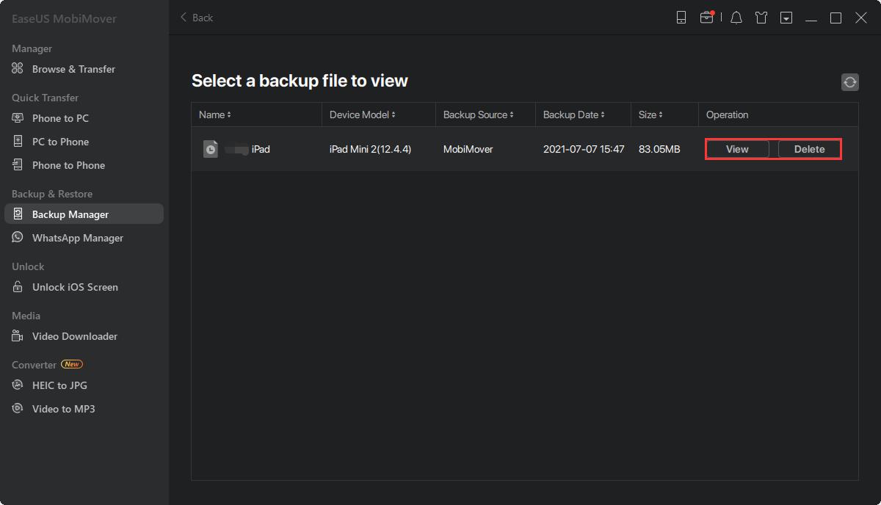View the iPad backup file

tap(737, 149)
